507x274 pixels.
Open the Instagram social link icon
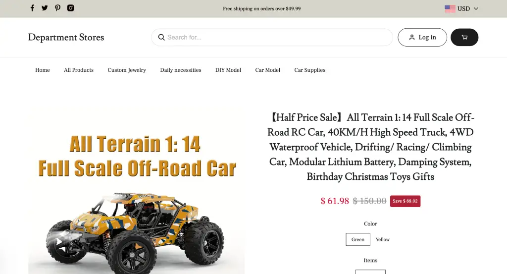pos(70,8)
